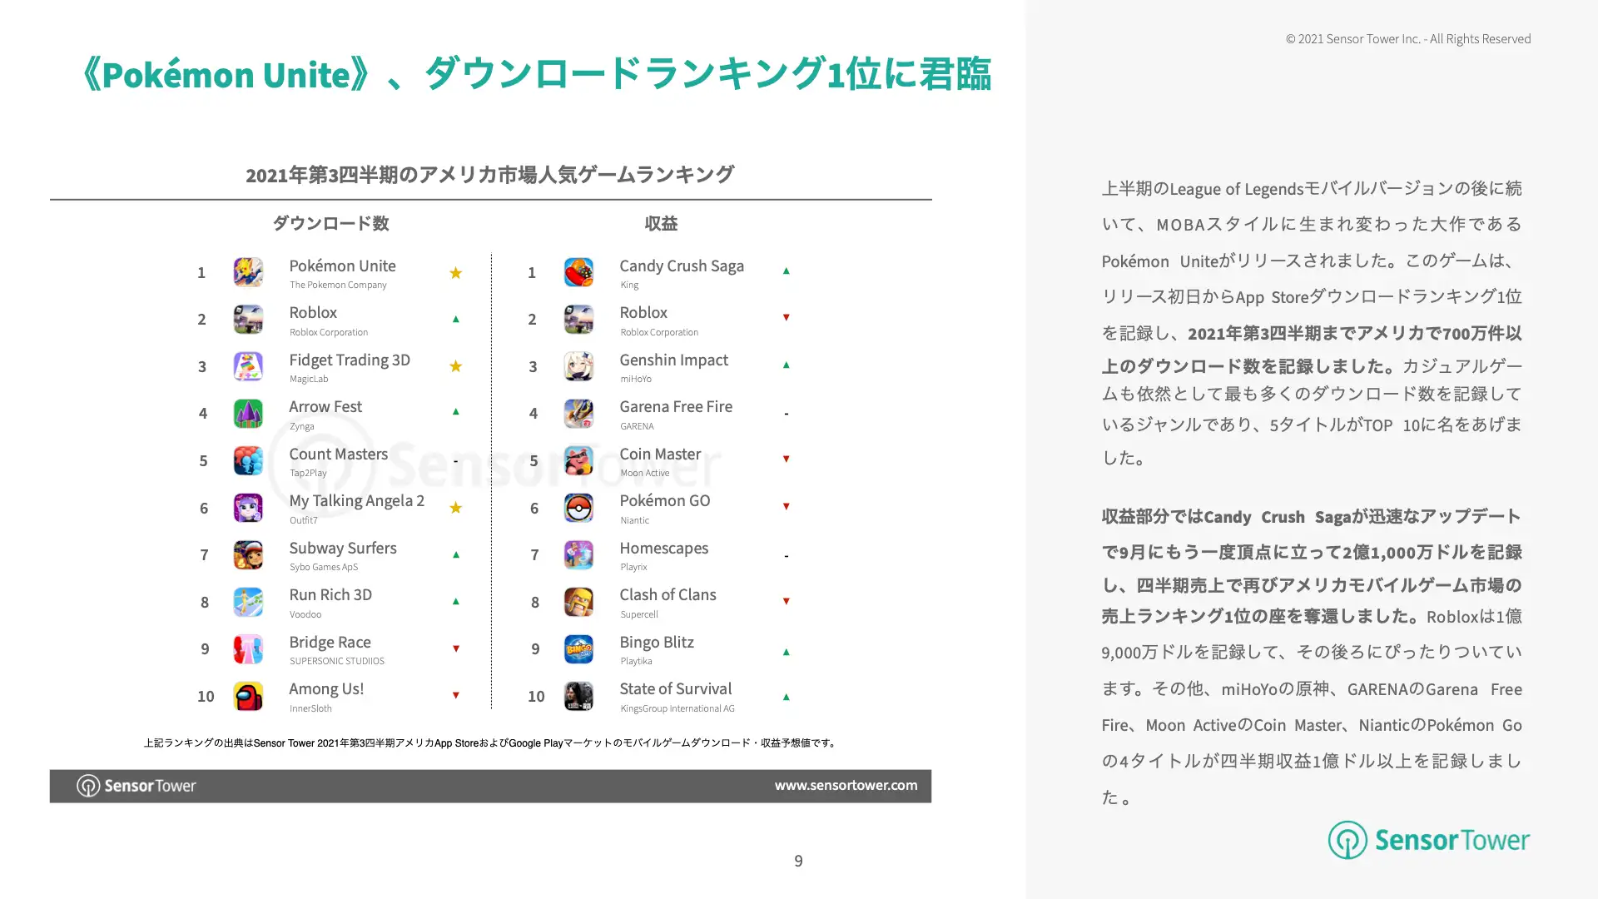Click the Pokémon GO game icon
This screenshot has width=1598, height=899.
pos(578,508)
